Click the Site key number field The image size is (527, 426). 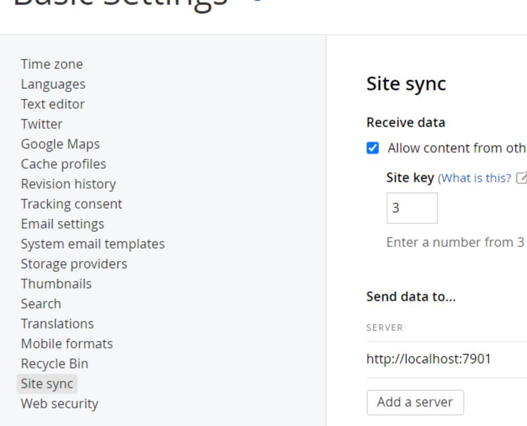pos(412,208)
